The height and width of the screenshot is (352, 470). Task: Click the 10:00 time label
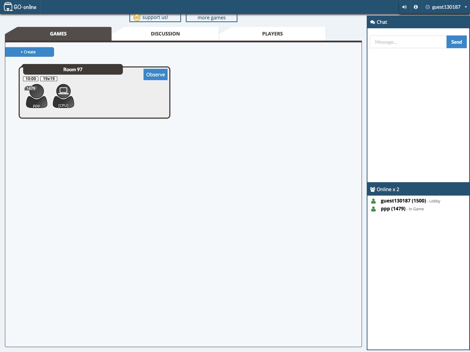(x=31, y=79)
